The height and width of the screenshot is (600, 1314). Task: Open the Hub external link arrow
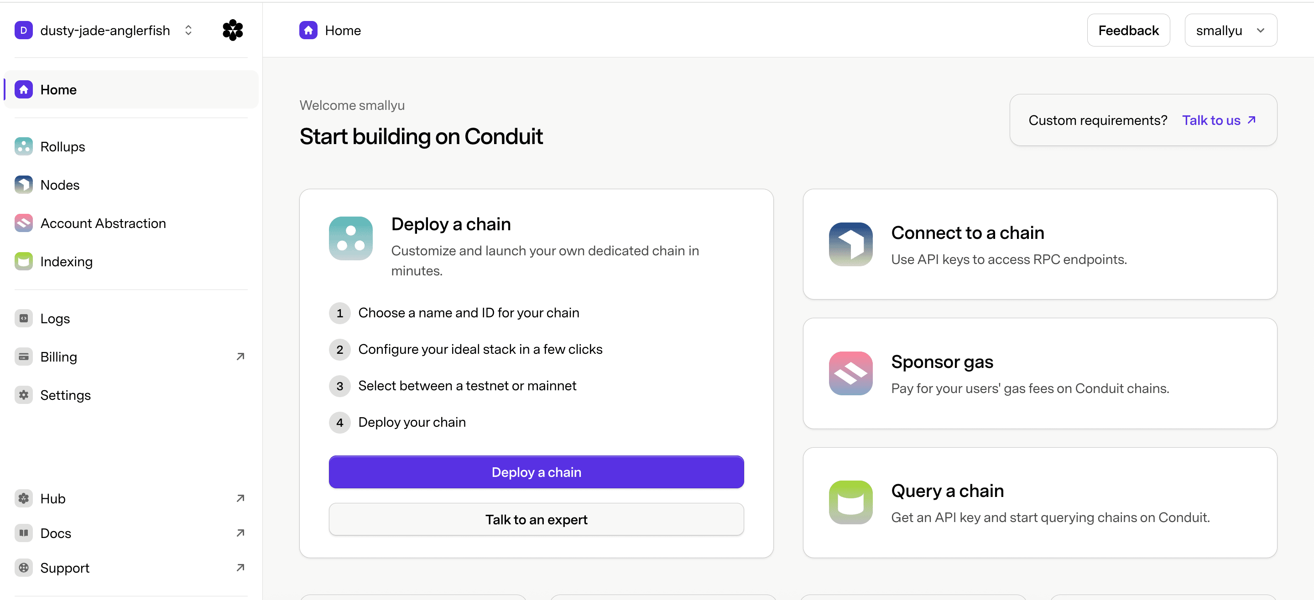pyautogui.click(x=240, y=498)
